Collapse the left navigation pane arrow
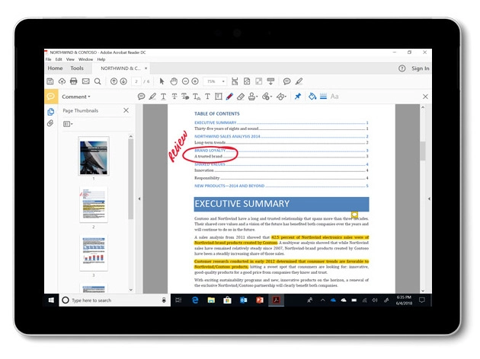This screenshot has width=480, height=359. click(x=139, y=199)
